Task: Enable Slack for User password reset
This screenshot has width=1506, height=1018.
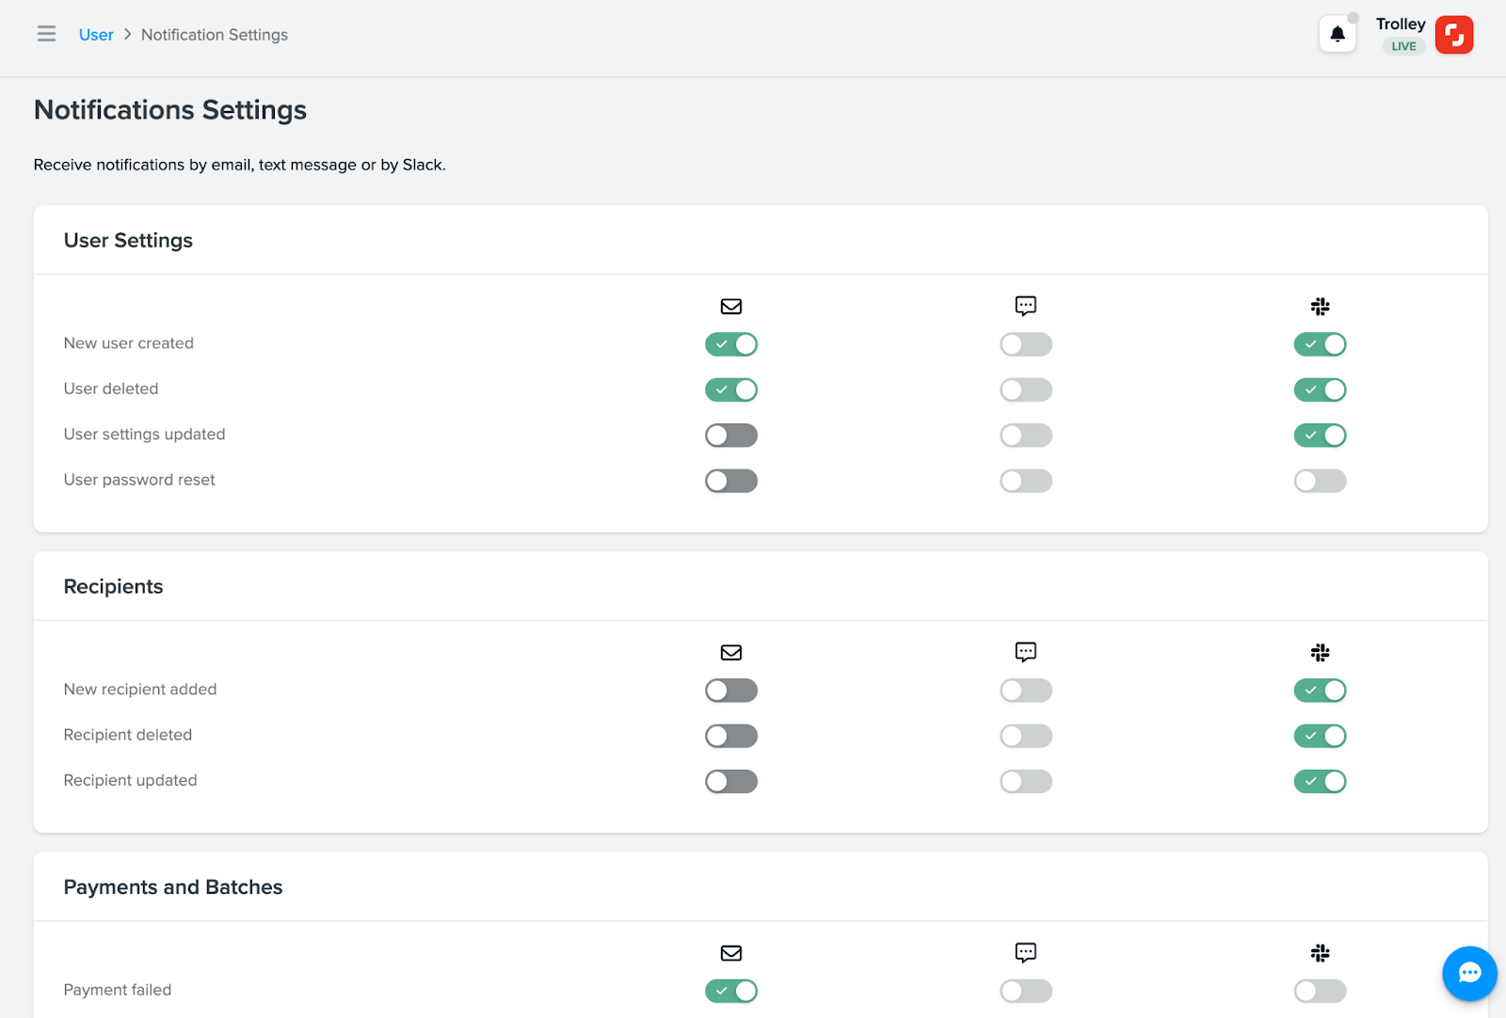Action: [1320, 481]
